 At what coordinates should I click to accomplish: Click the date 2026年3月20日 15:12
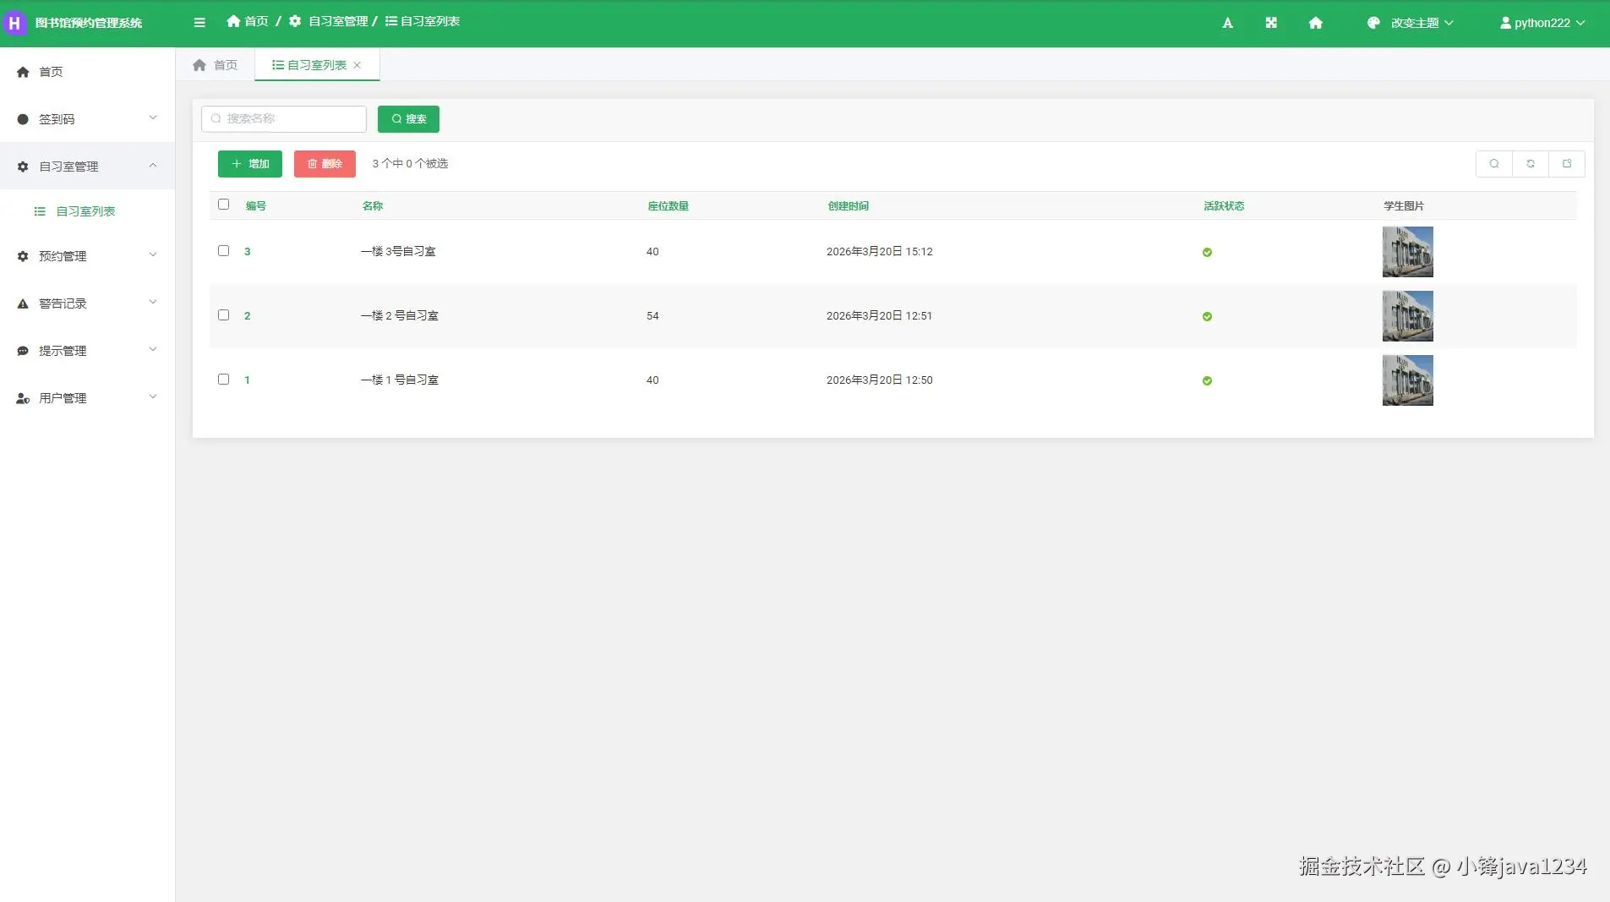point(880,252)
